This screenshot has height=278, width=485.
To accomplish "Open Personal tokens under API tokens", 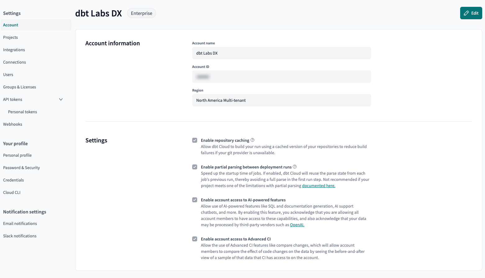I will tap(23, 112).
